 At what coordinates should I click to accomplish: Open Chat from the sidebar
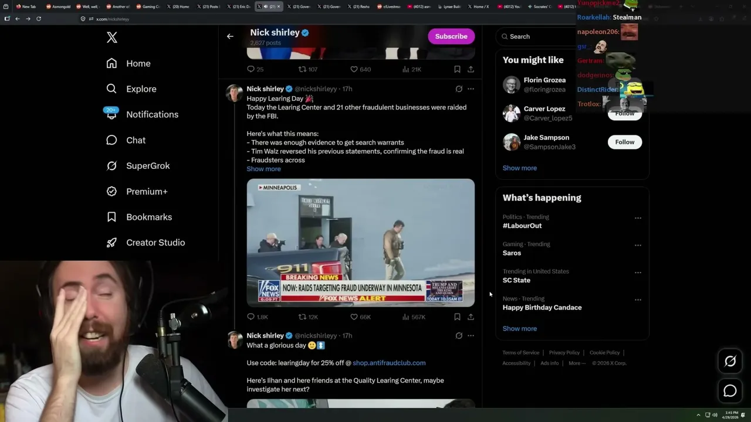tap(126, 140)
